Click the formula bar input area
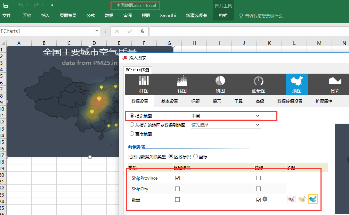This screenshot has width=349, height=215. (x=249, y=31)
